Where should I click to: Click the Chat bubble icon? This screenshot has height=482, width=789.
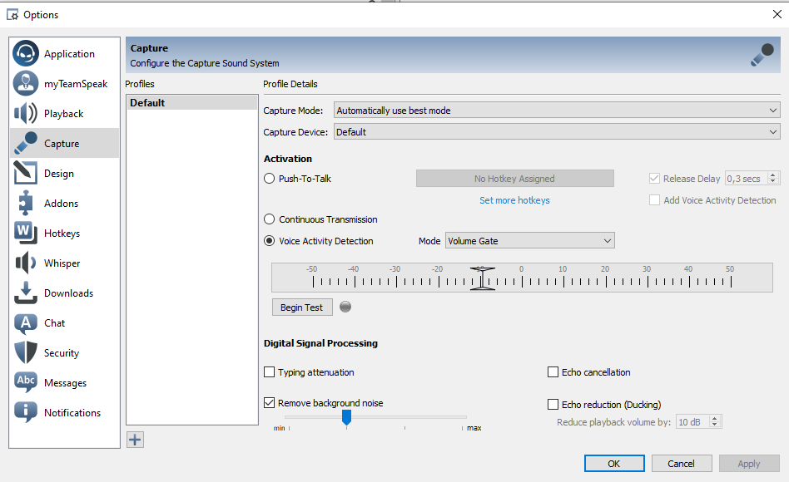(x=26, y=323)
